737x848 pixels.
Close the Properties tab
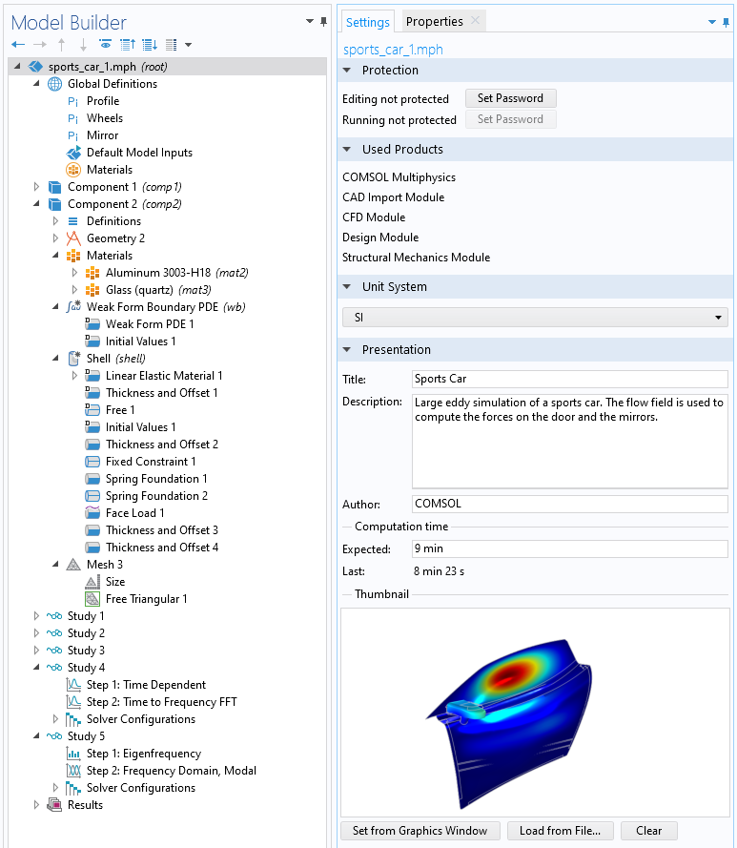tap(475, 20)
